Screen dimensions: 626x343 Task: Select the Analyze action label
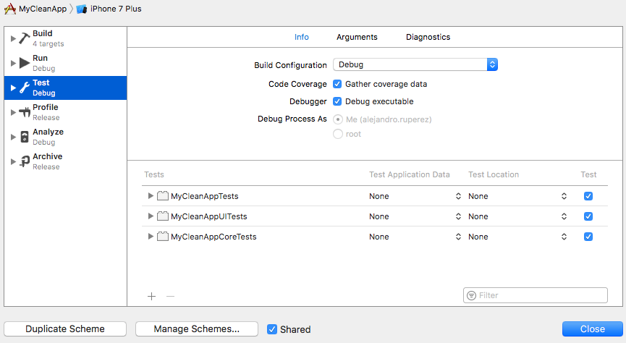click(x=48, y=132)
